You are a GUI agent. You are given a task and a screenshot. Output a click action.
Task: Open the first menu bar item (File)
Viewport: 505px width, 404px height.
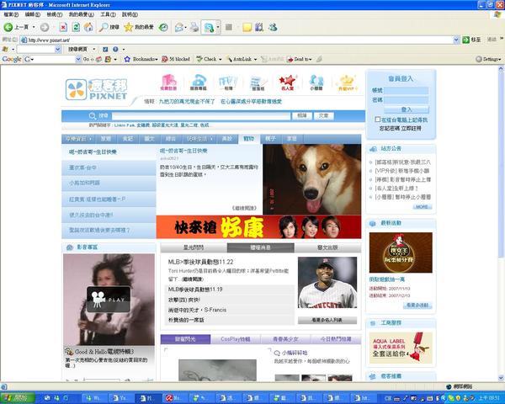(11, 14)
